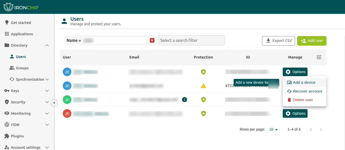Screen dimensions: 345x150
Task: Click the first row's green shield icon
Action: pos(204,72)
